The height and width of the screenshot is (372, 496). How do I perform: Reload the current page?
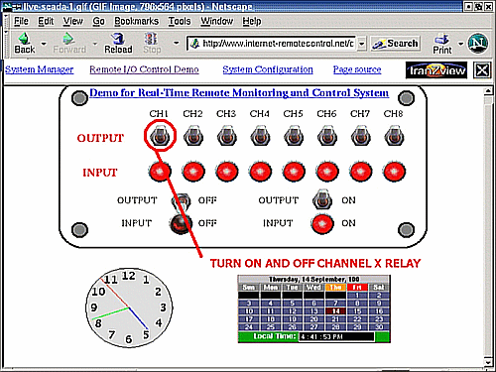118,44
